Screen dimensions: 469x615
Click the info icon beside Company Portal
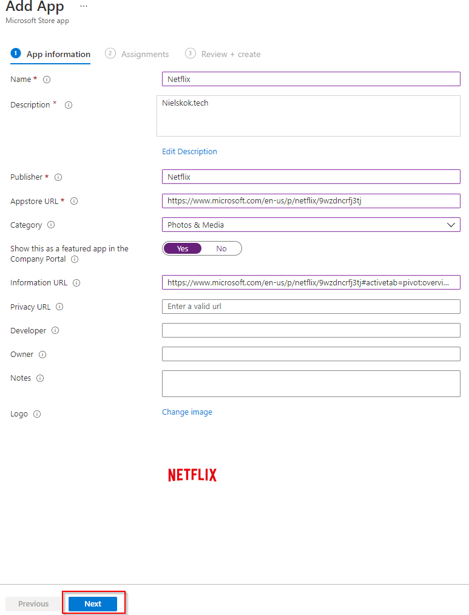coord(75,259)
